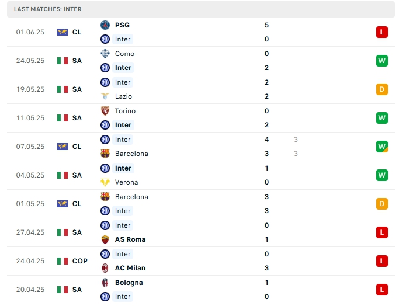Click the Verona club crest icon
Image resolution: width=402 pixels, height=306 pixels.
(105, 182)
